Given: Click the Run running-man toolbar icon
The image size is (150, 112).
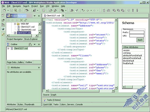Looking at the screenshot, I should pos(62,10).
